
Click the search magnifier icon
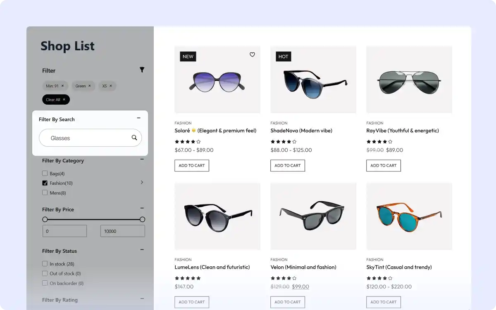point(134,138)
